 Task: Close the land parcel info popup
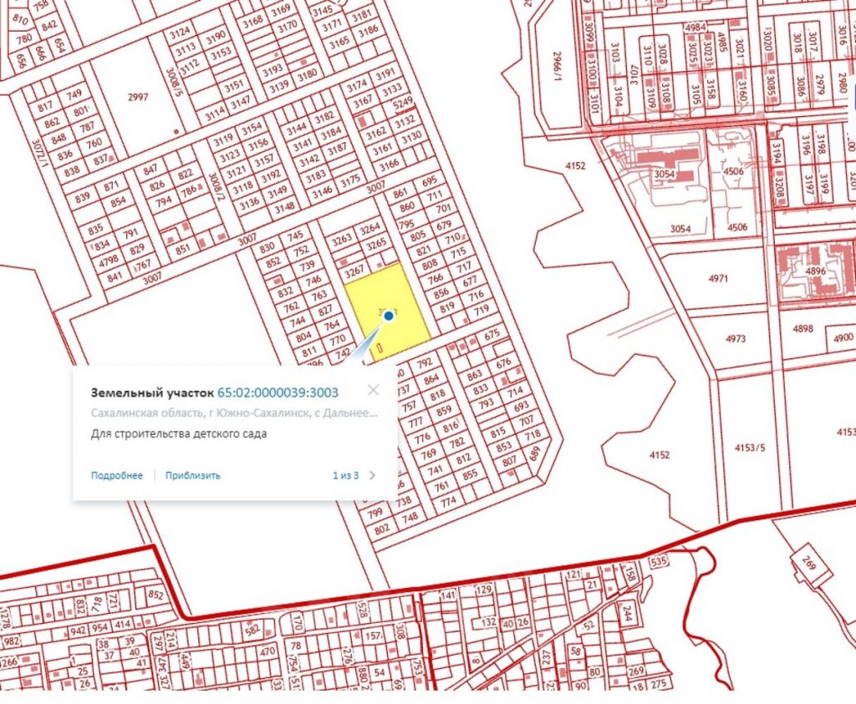374,390
